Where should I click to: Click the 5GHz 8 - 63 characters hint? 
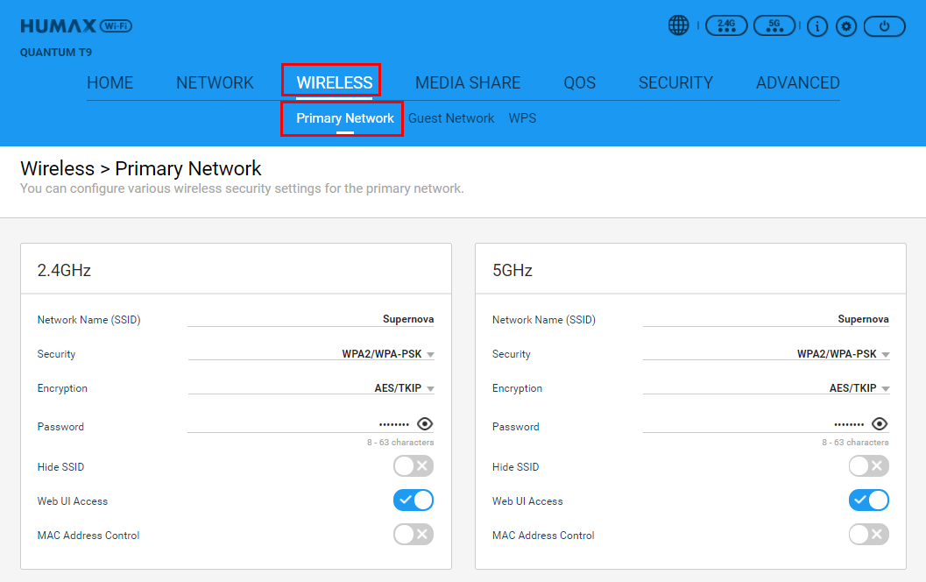point(855,442)
